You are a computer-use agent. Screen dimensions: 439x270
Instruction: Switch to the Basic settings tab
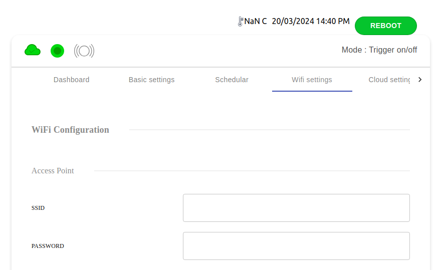pyautogui.click(x=151, y=80)
